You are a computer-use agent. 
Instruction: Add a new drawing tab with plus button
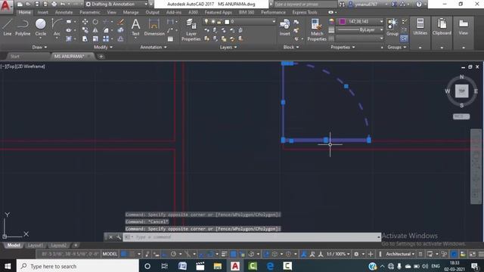[101, 57]
